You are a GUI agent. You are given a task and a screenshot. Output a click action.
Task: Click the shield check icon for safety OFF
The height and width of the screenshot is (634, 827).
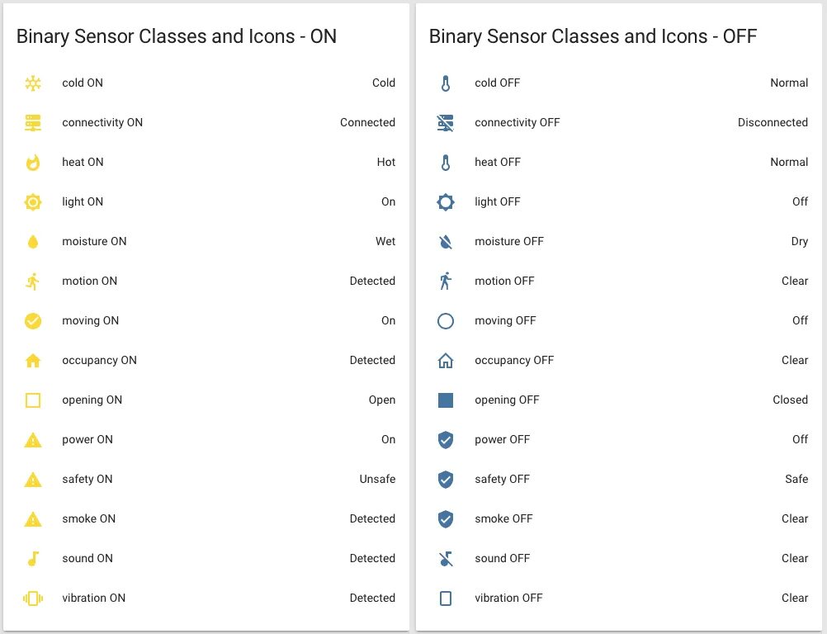pyautogui.click(x=446, y=480)
